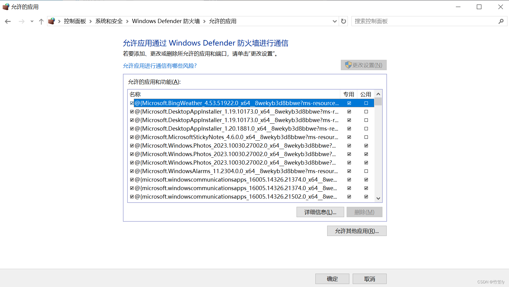Toggle 公用 checkbox for WindowsAlarms row
This screenshot has height=287, width=509.
tap(366, 171)
